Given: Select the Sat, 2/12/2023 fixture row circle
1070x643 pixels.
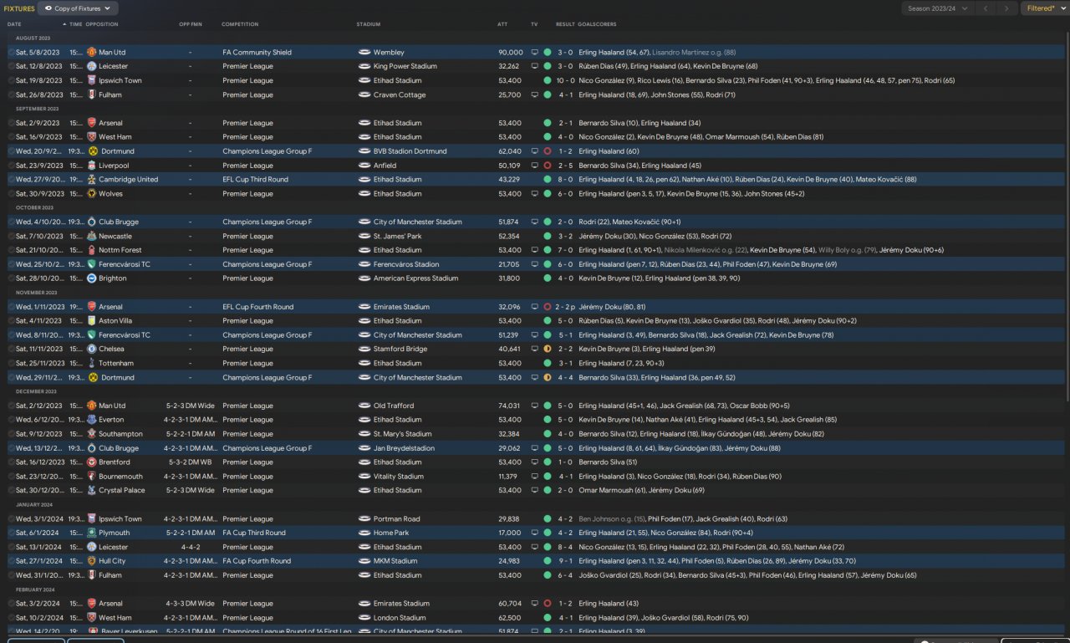Looking at the screenshot, I should 12,406.
